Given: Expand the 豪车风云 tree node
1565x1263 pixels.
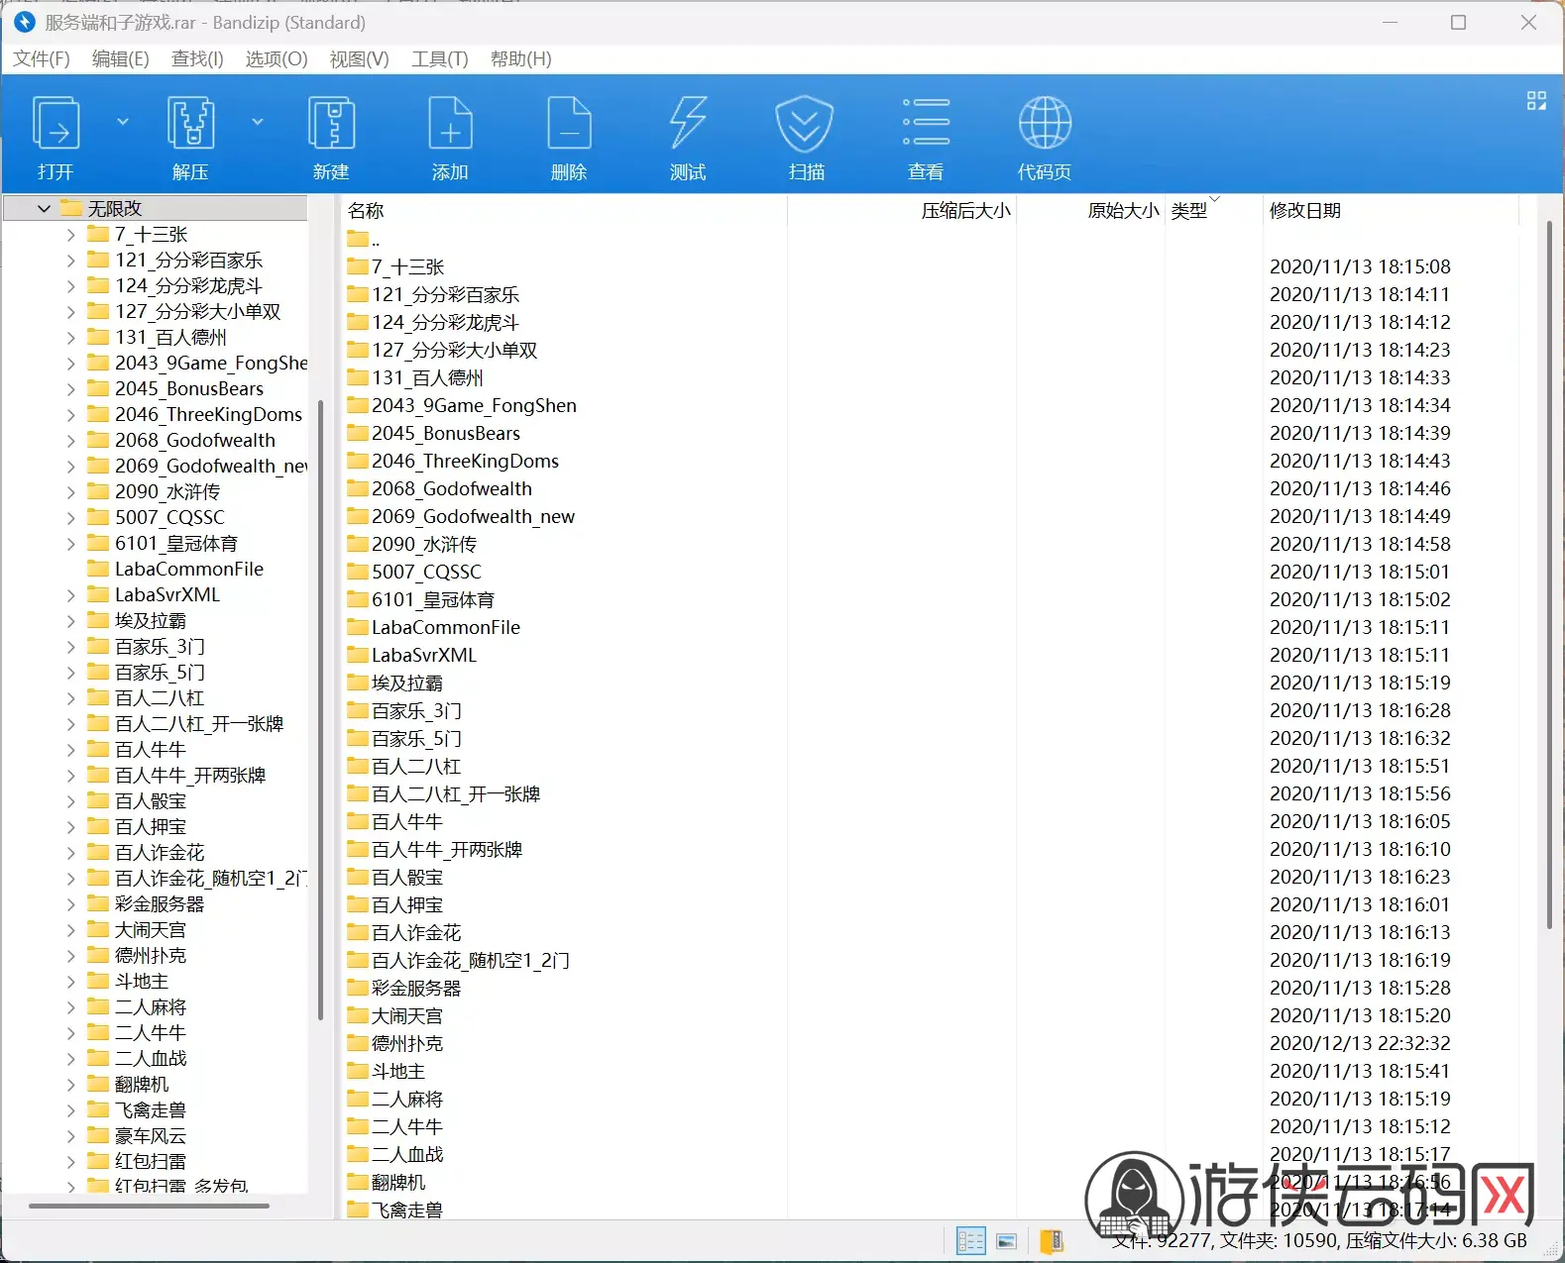Looking at the screenshot, I should pyautogui.click(x=70, y=1136).
